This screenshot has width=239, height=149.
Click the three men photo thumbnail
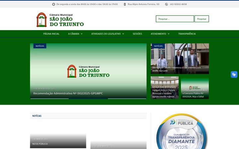180,59
